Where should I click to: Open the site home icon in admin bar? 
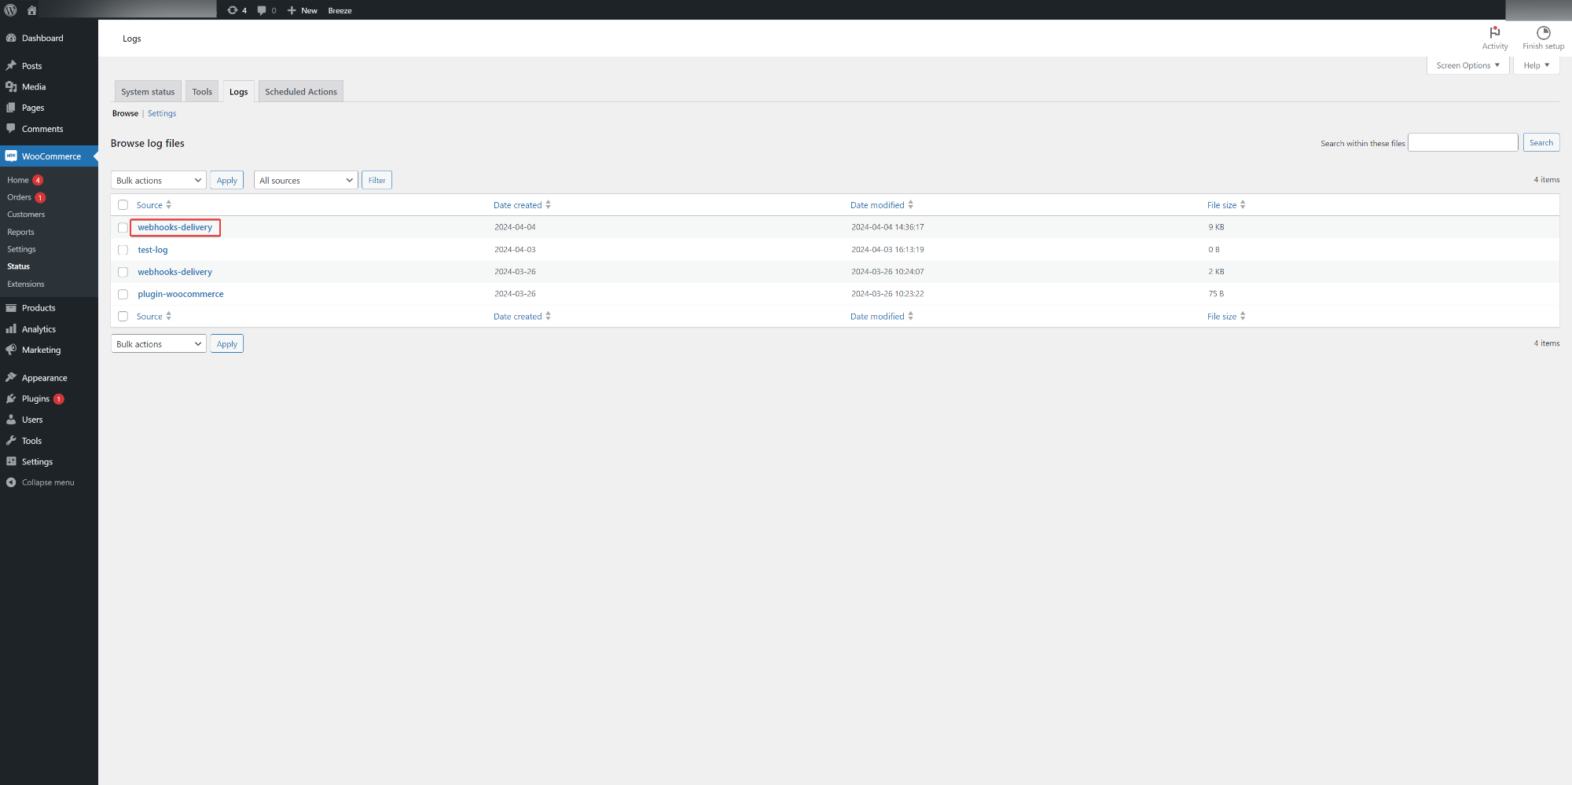coord(32,10)
